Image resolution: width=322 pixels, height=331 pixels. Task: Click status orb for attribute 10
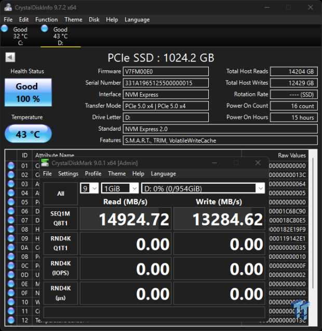point(11,302)
